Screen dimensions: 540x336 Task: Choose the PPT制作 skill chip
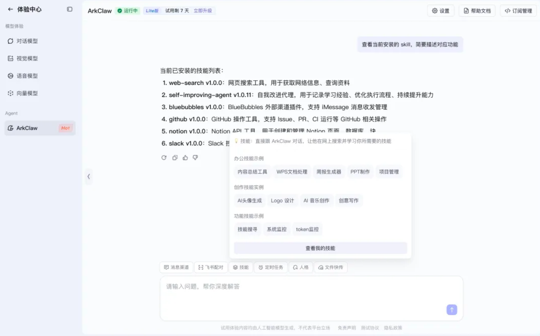[360, 172]
